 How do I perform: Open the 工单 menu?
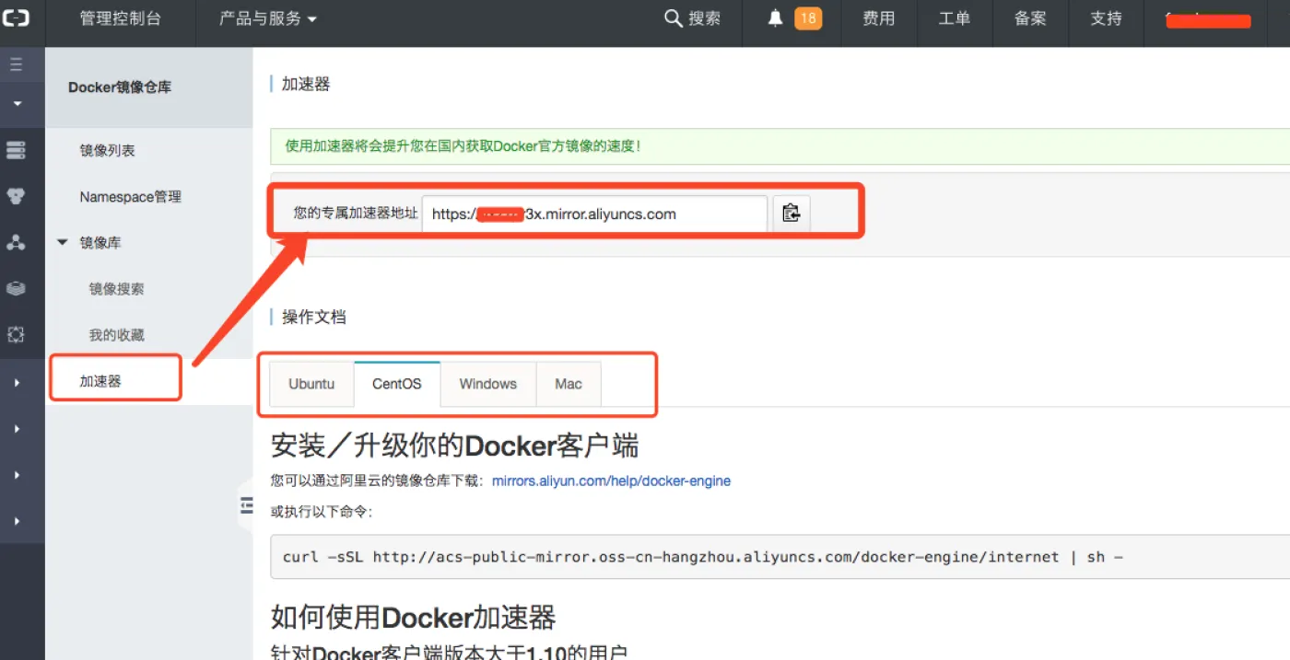pyautogui.click(x=954, y=18)
